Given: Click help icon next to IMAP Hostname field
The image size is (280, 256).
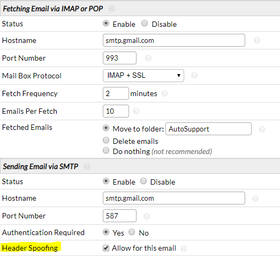Looking at the screenshot, I should 257,40.
